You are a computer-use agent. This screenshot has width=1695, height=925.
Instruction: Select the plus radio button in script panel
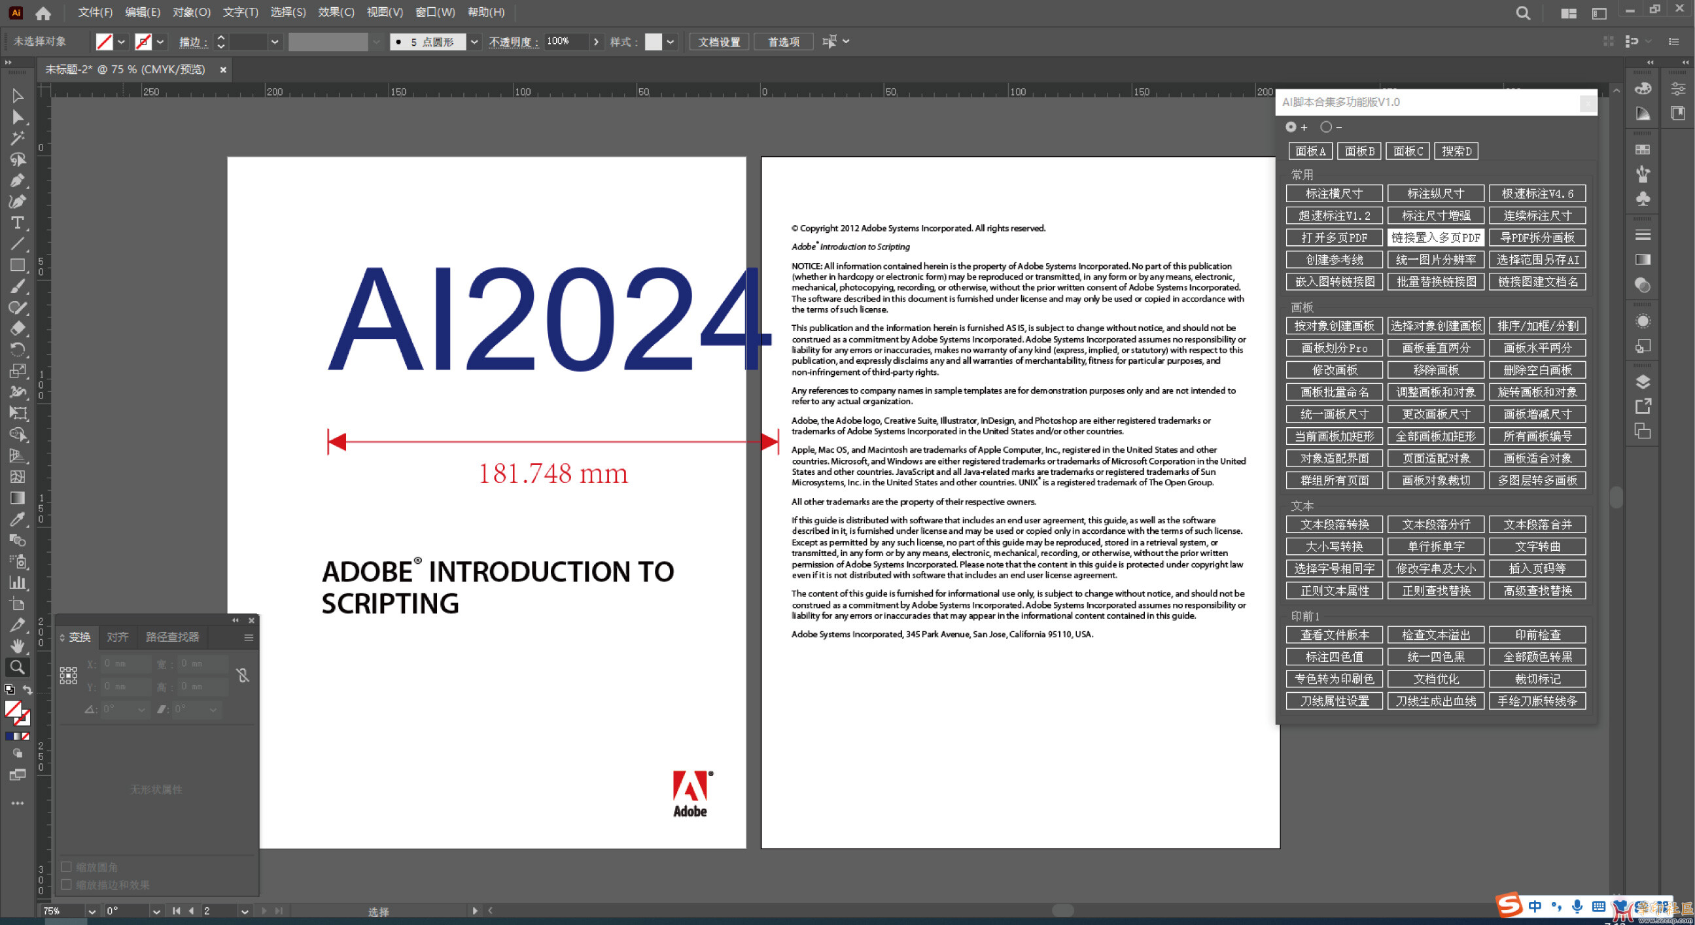coord(1291,127)
